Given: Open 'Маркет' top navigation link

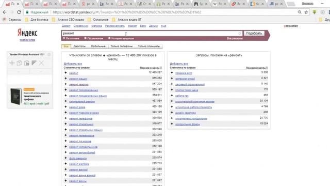Looking at the screenshot, I should 132,26.
